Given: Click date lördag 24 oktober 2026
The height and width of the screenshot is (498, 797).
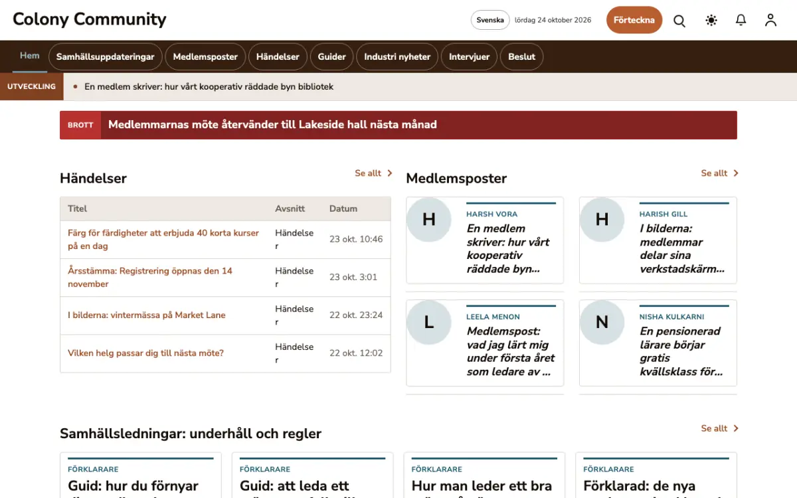Looking at the screenshot, I should click(x=553, y=20).
